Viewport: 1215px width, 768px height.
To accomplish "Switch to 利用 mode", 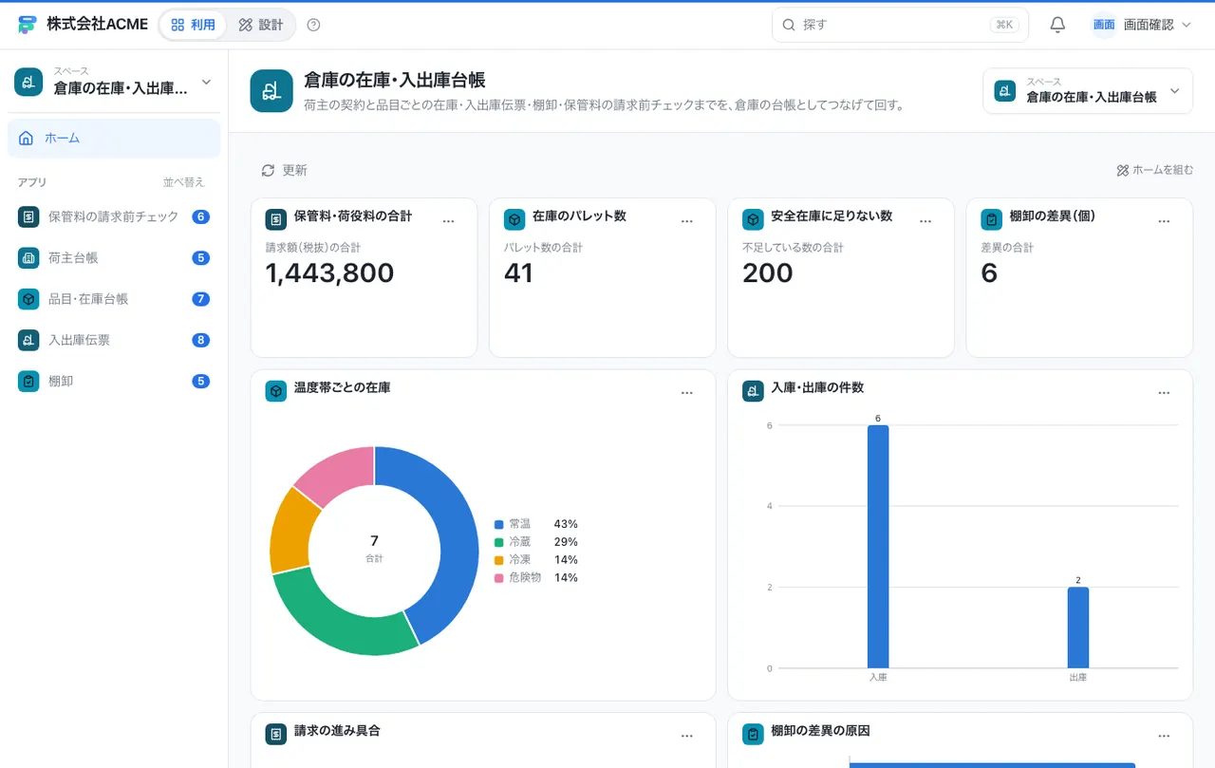I will (194, 25).
